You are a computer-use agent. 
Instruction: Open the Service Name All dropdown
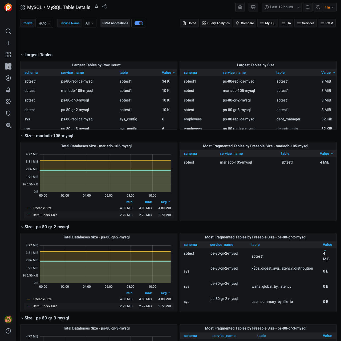click(90, 23)
